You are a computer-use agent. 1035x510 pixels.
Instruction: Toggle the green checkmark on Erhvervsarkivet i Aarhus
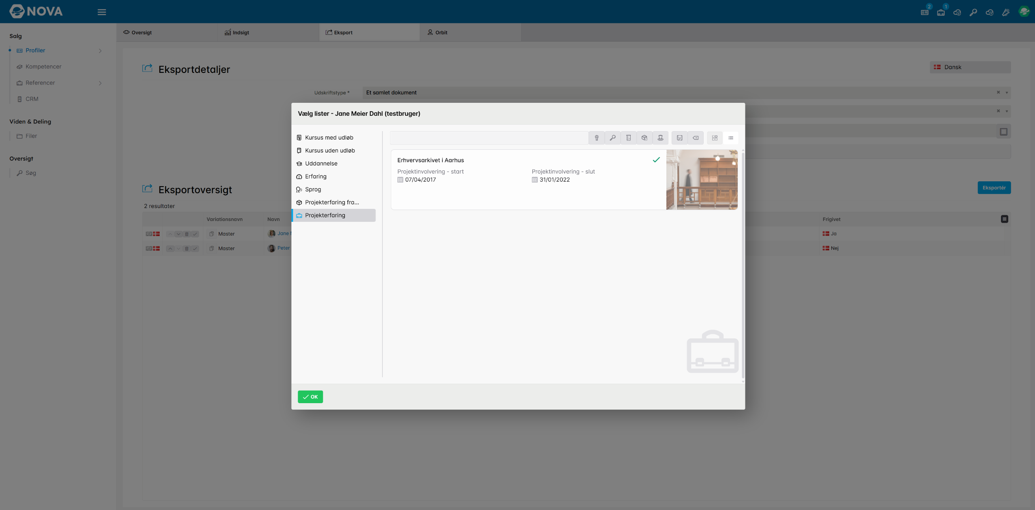(x=656, y=160)
